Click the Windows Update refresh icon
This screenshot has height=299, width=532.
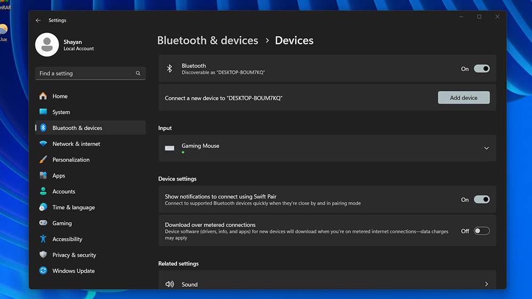point(43,270)
